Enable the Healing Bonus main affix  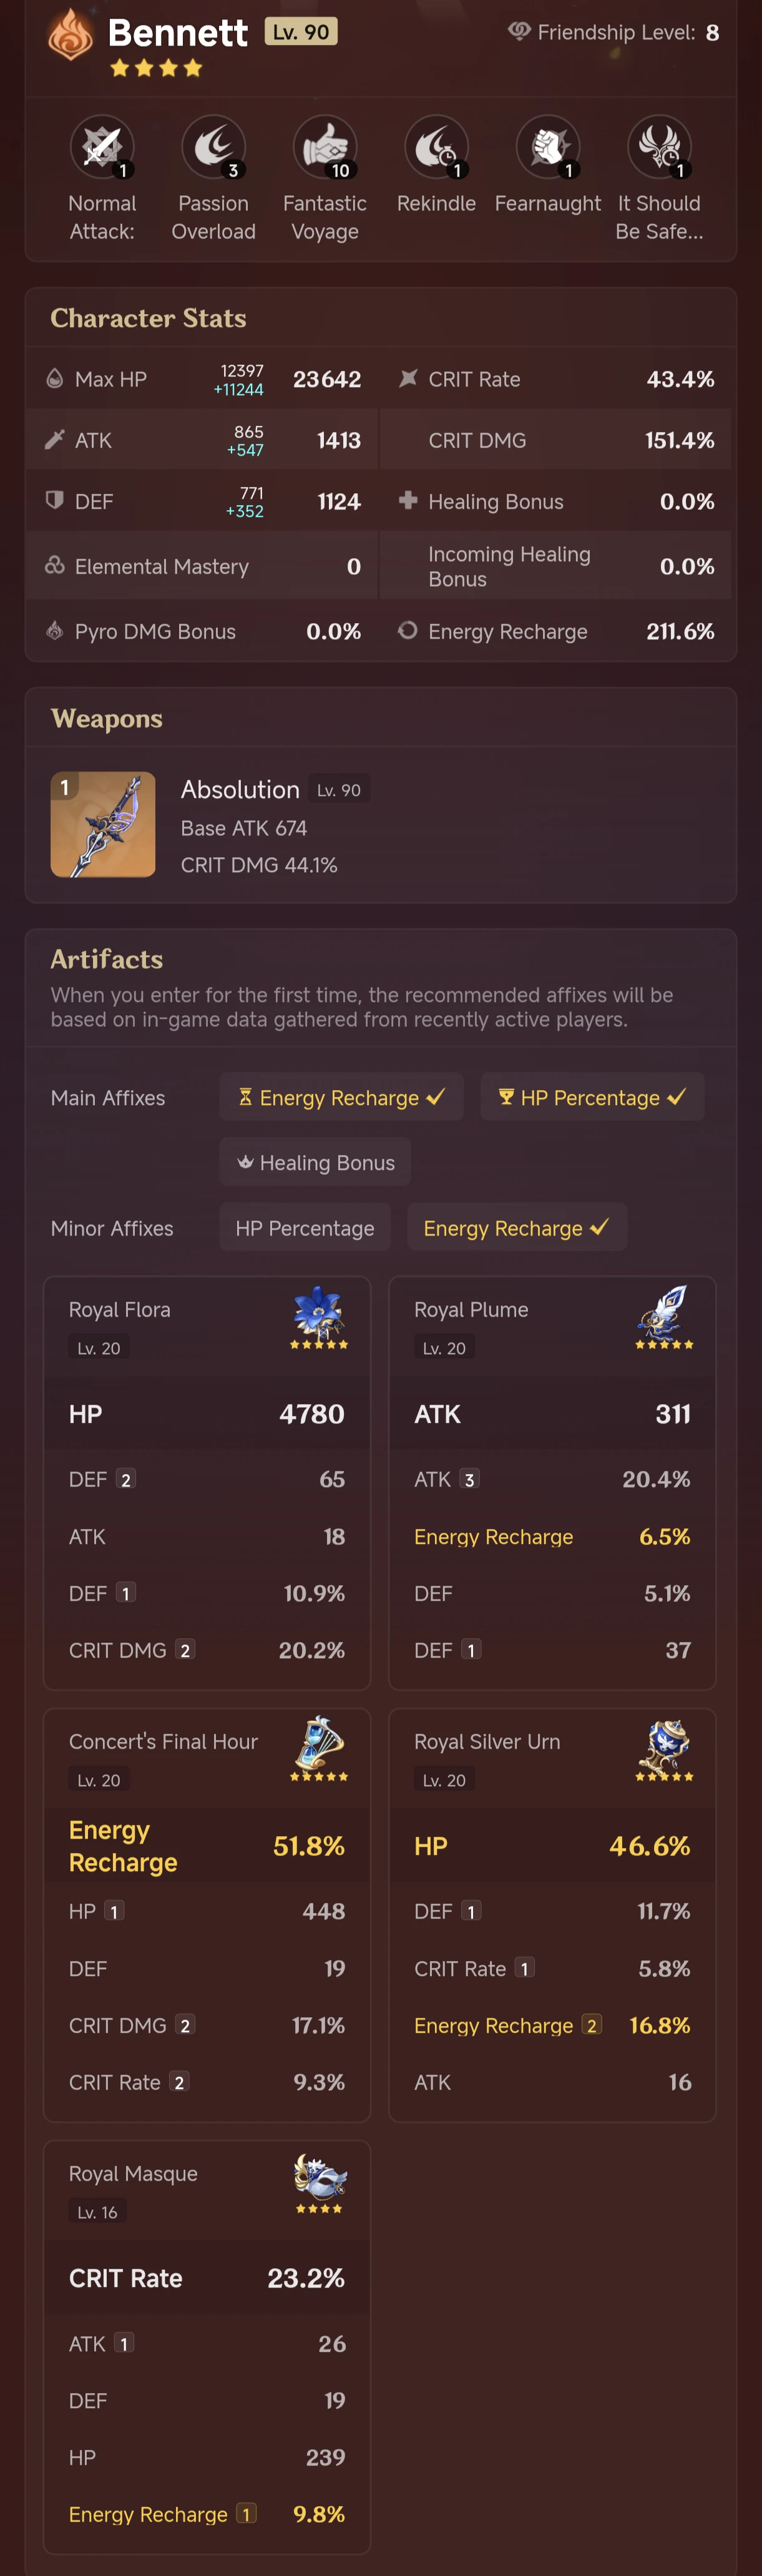click(315, 1162)
